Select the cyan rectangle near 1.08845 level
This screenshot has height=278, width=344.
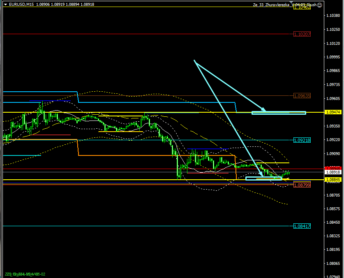[x=263, y=178]
